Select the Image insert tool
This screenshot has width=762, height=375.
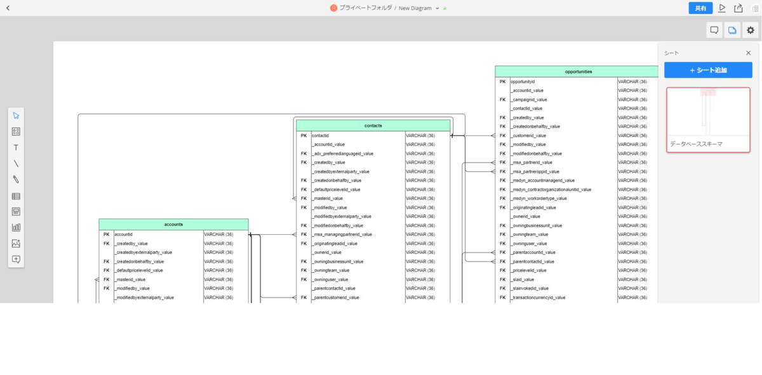click(x=16, y=244)
